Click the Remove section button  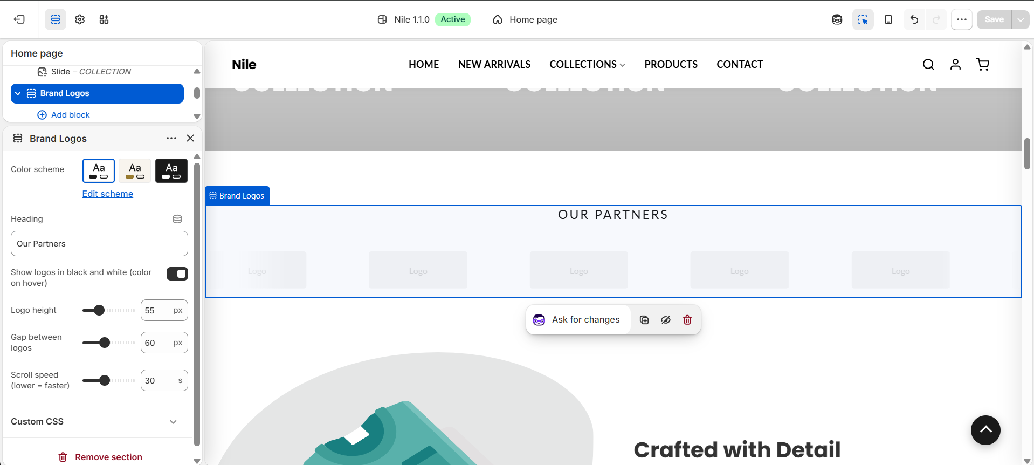[100, 457]
